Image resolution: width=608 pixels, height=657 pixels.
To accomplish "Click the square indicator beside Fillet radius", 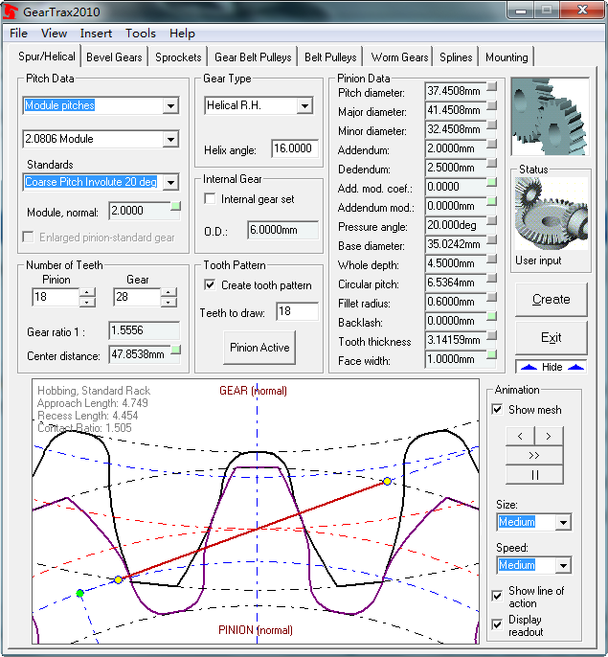I will (x=492, y=297).
